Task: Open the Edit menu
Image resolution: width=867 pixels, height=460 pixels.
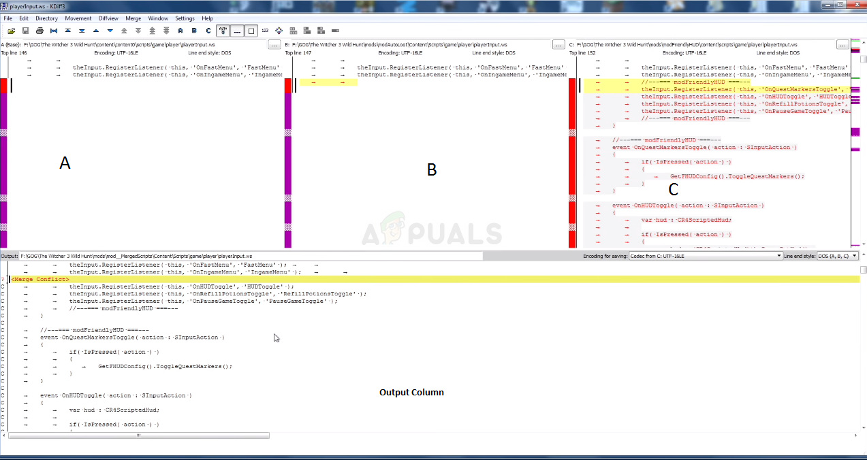Action: click(x=24, y=18)
